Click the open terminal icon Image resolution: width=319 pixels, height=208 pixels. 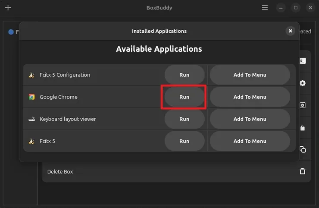pyautogui.click(x=303, y=61)
